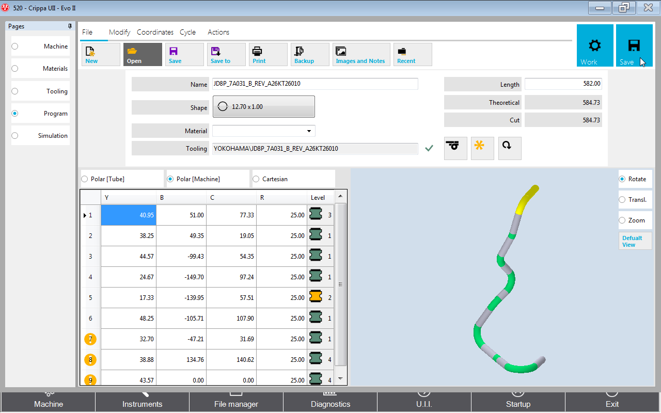Expand the Material dropdown
The image size is (661, 413).
pyautogui.click(x=309, y=131)
